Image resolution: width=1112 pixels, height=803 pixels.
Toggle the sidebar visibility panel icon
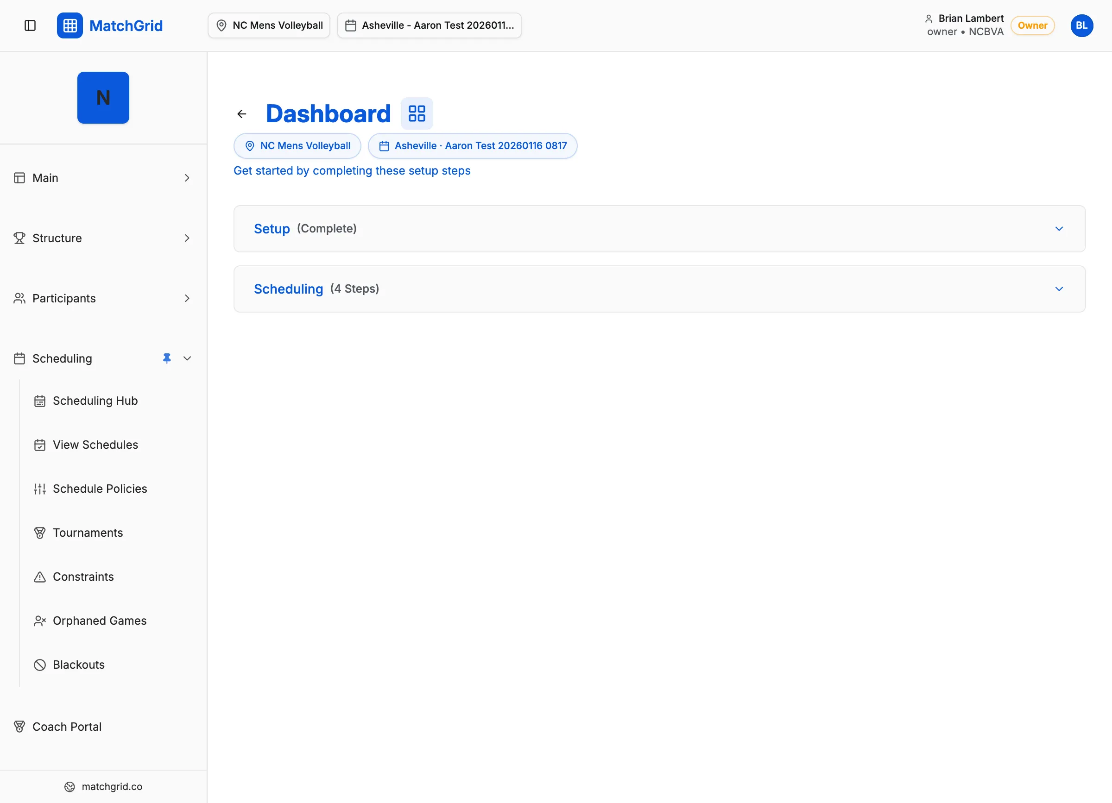31,25
